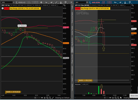The width and height of the screenshot is (138, 100).
Task: Click the SPX chart time scrollbar thumb
Action: tap(35, 98)
